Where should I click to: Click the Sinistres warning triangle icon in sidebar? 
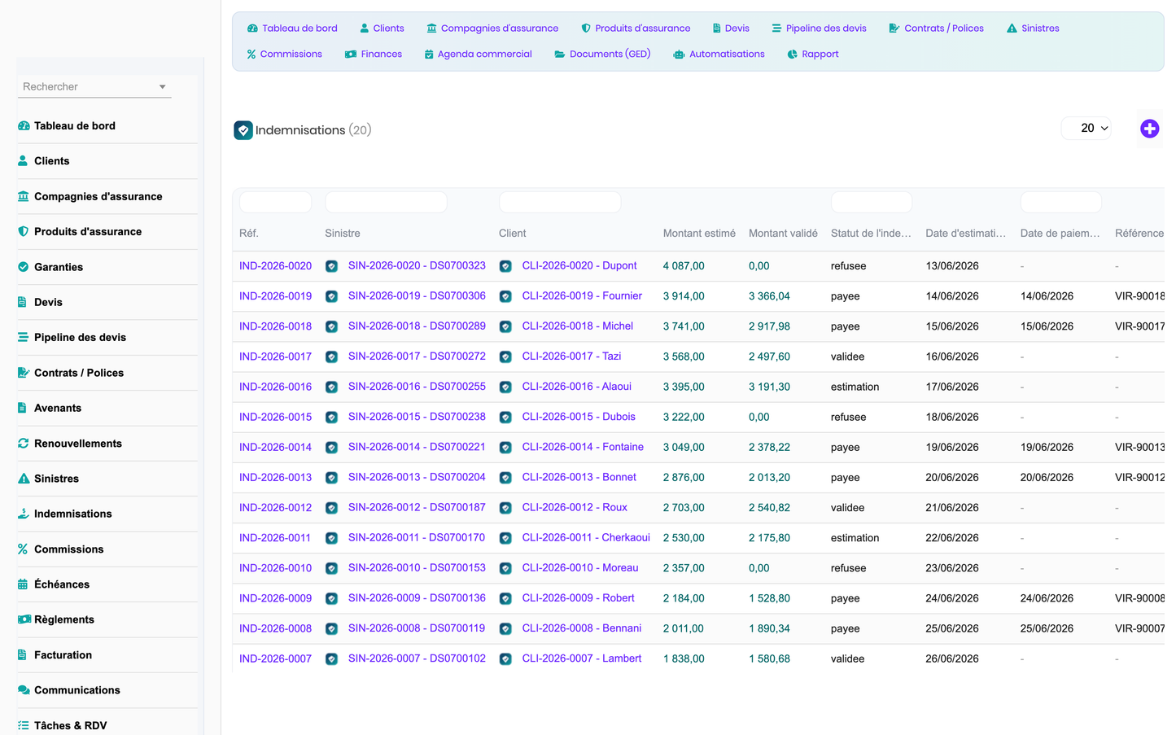click(24, 479)
